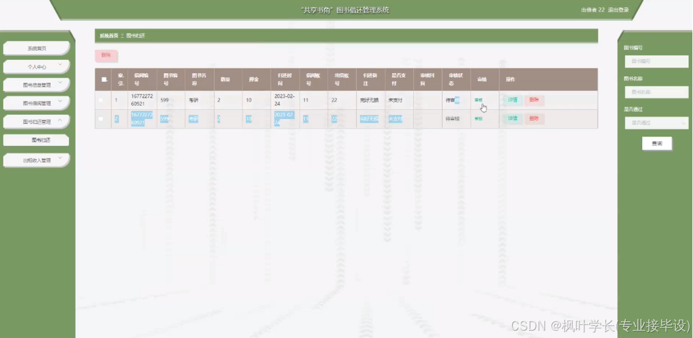Viewport: 693px width, 338px height.
Task: Open the 图书归还 submenu item
Action: pyautogui.click(x=36, y=140)
